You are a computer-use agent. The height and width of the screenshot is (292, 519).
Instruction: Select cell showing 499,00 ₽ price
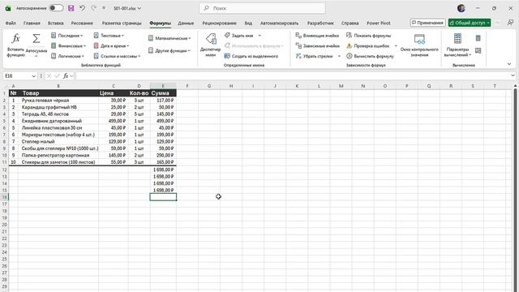[114, 121]
